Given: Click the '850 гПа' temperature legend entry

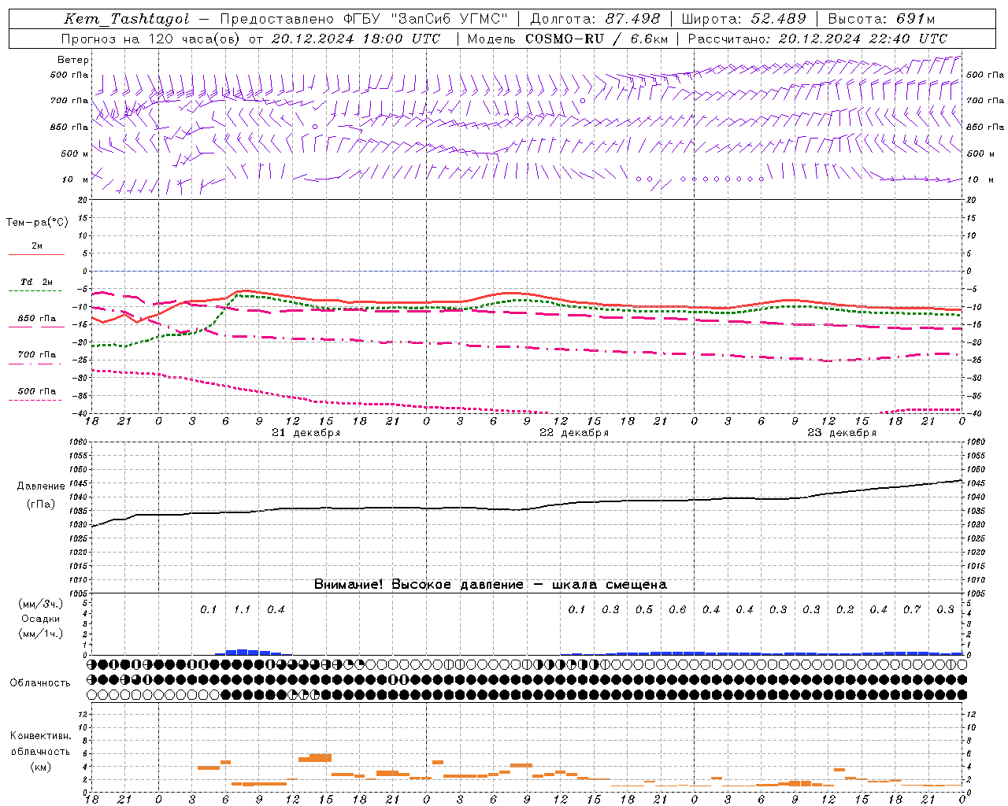Looking at the screenshot, I should pyautogui.click(x=36, y=319).
